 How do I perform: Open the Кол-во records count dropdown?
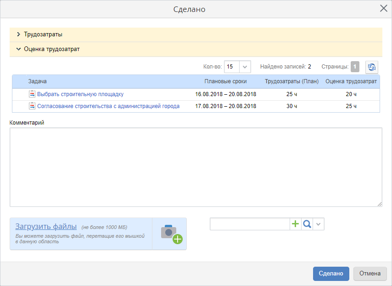click(245, 67)
